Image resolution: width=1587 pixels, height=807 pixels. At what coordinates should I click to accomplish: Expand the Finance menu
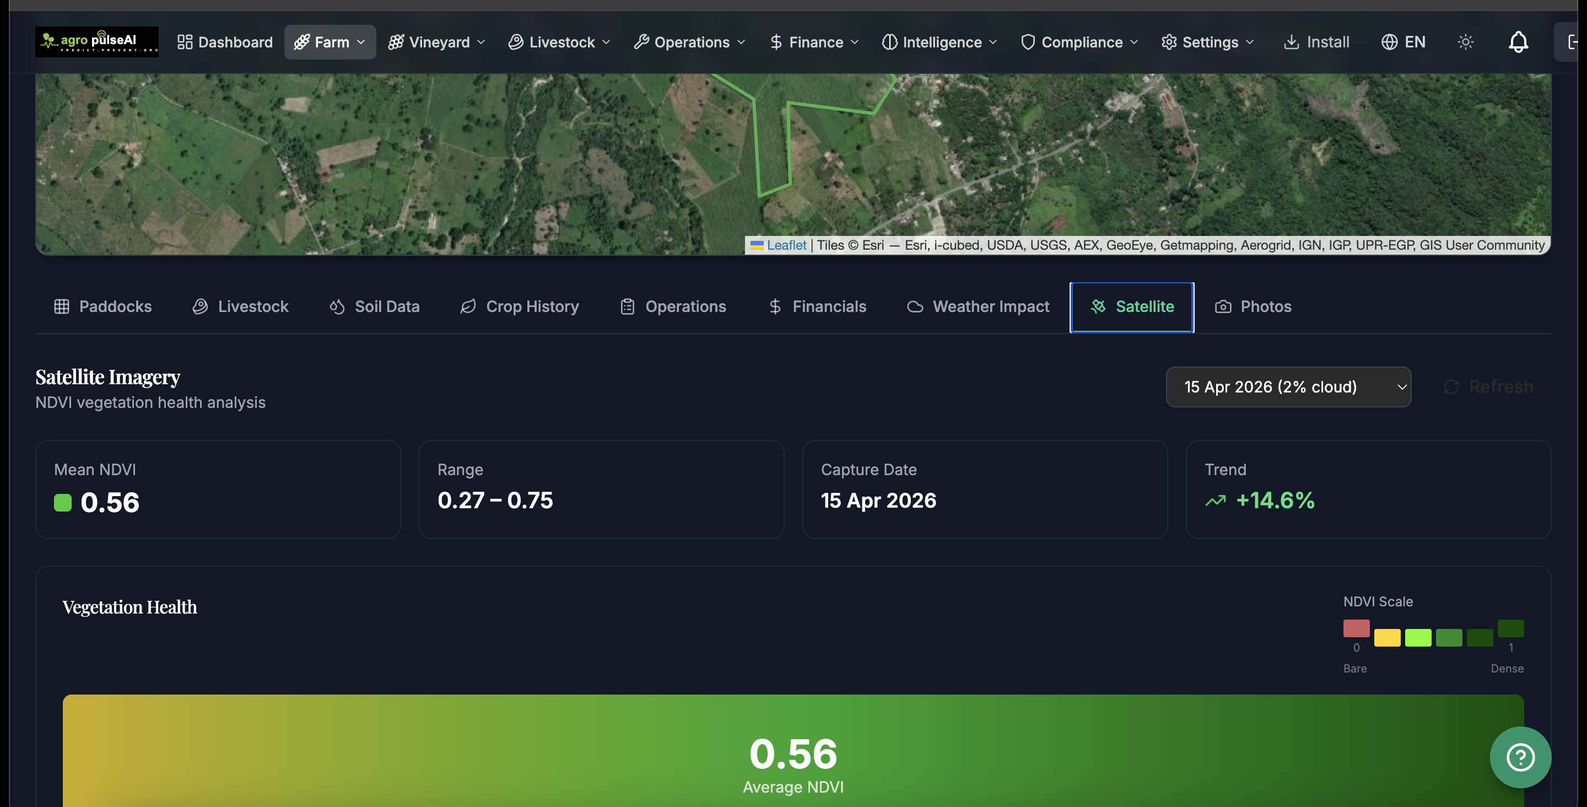coord(814,42)
